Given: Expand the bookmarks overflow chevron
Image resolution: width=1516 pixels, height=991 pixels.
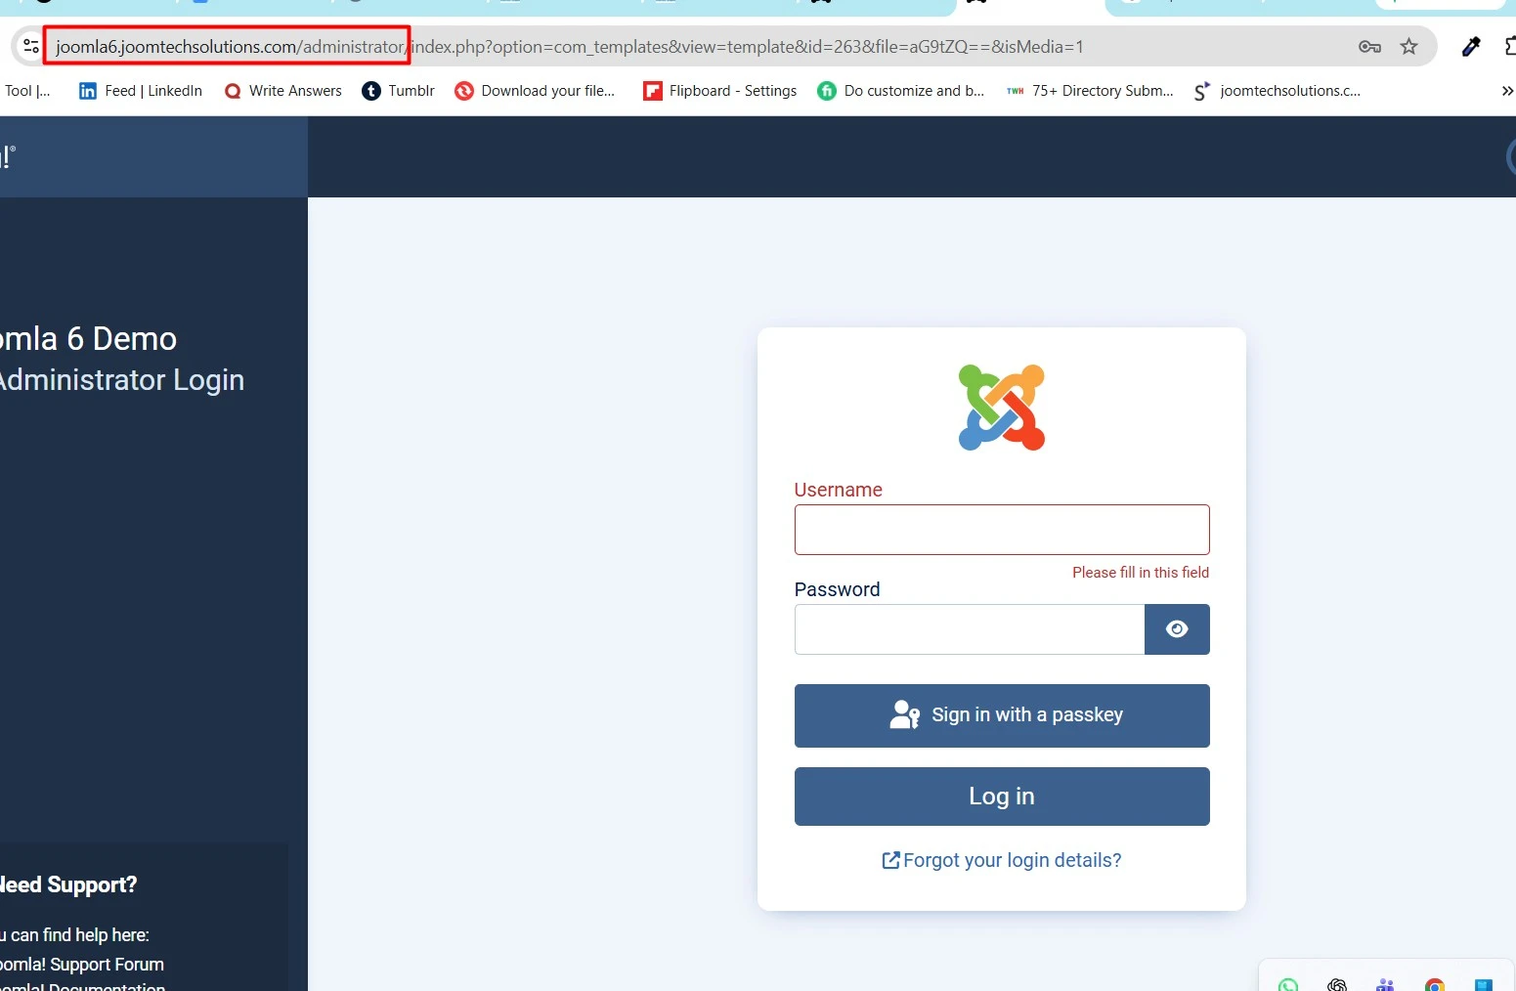Looking at the screenshot, I should [x=1506, y=91].
